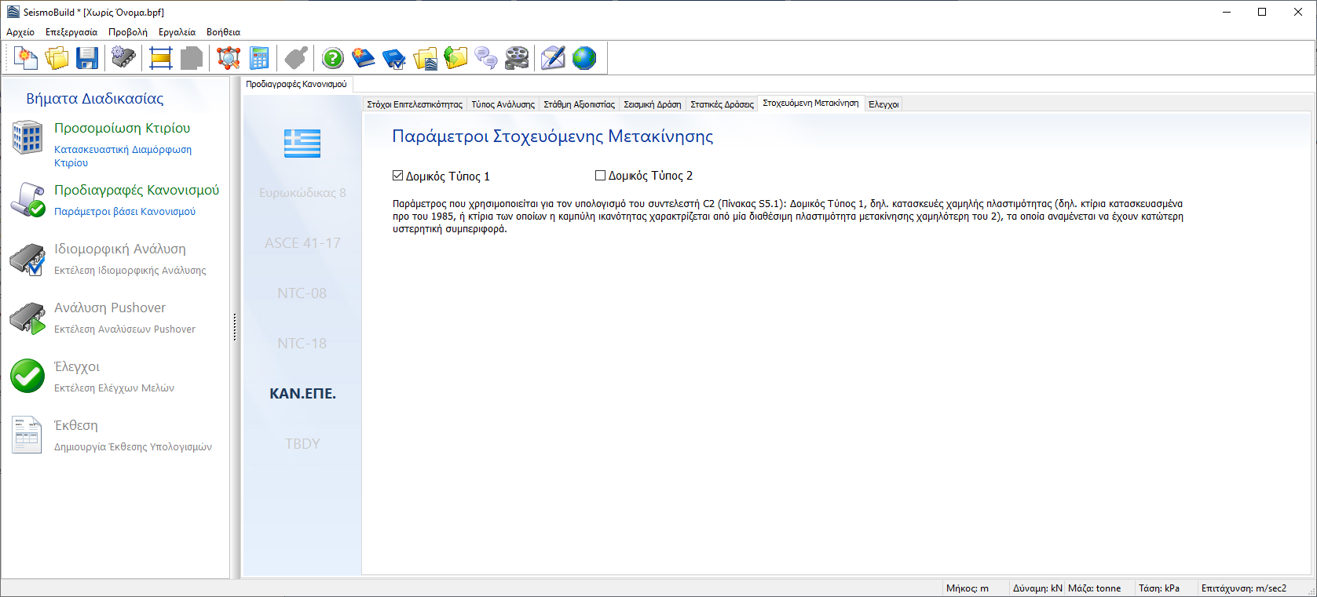Image resolution: width=1317 pixels, height=597 pixels.
Task: Click the film reel video icon
Action: (x=517, y=58)
